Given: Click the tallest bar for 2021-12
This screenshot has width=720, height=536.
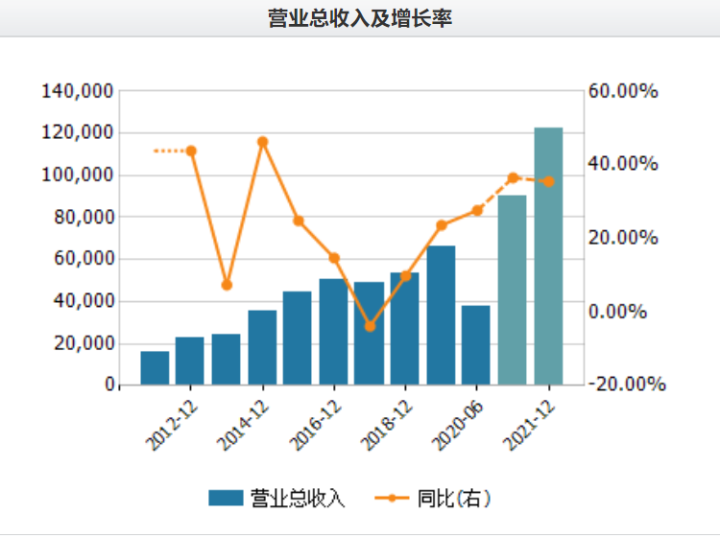Looking at the screenshot, I should pyautogui.click(x=548, y=256).
